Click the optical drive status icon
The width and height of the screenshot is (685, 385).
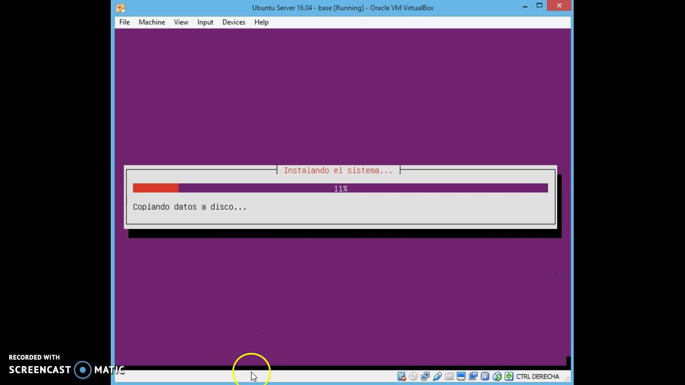click(x=413, y=376)
